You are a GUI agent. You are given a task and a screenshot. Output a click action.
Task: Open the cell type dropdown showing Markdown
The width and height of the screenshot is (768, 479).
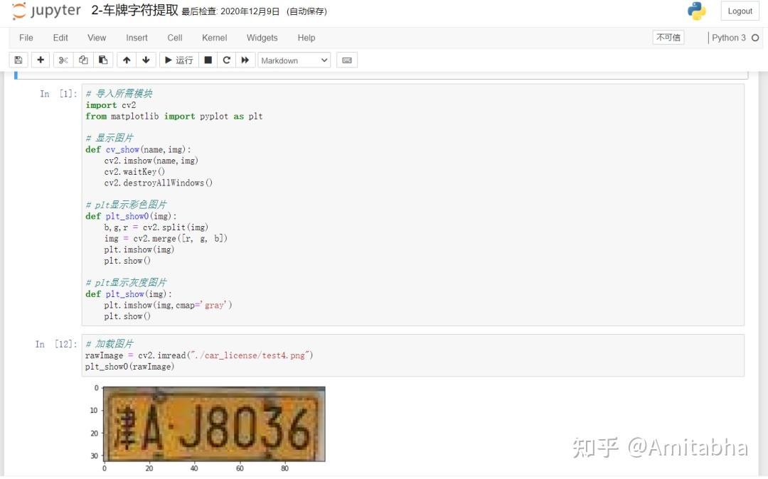point(294,60)
